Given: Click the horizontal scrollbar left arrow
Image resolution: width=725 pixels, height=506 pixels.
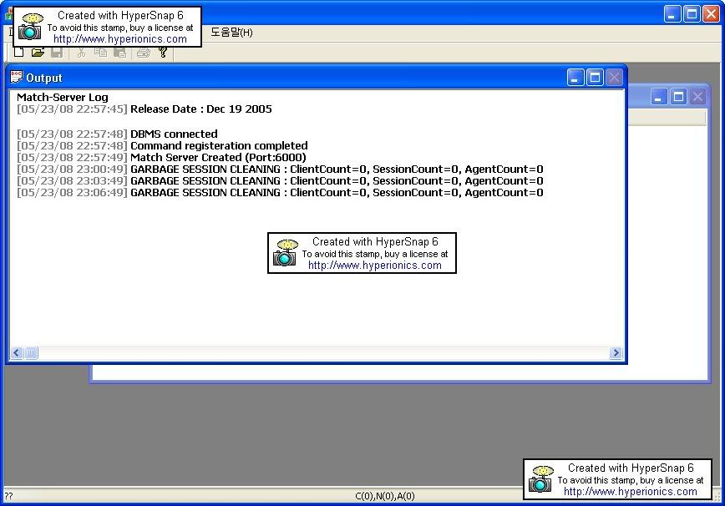Looking at the screenshot, I should click(x=16, y=353).
